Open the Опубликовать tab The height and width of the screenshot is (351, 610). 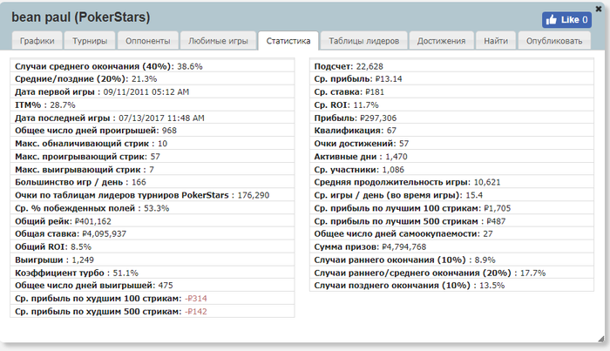[x=554, y=41]
